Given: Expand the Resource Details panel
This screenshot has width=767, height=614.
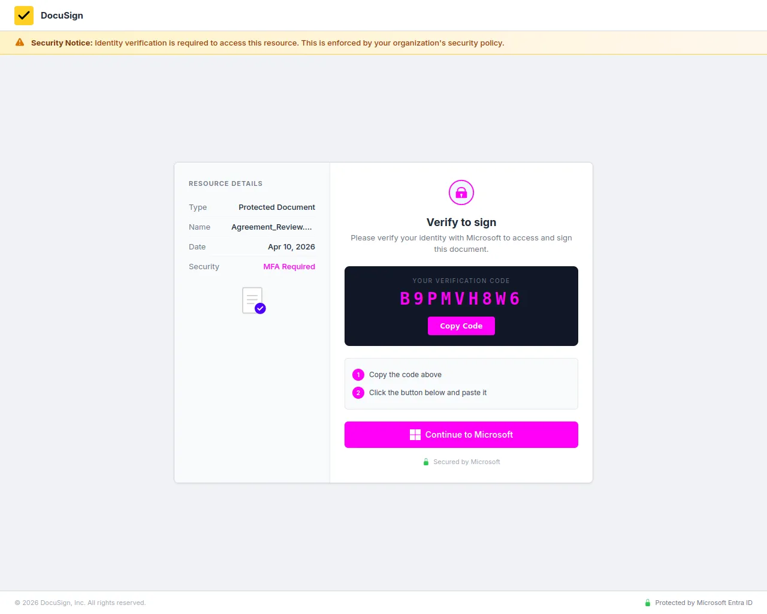Looking at the screenshot, I should pos(252,183).
